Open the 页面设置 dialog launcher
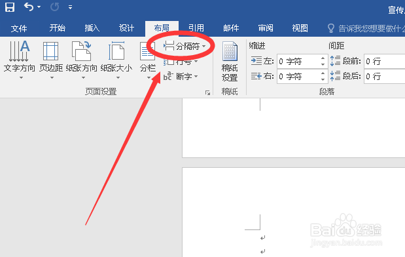405x257 pixels. (207, 92)
